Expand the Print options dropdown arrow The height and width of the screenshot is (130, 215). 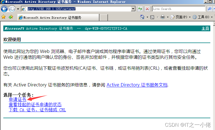(168, 17)
